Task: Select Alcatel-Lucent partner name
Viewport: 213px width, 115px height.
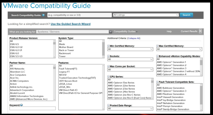Action: [17, 93]
